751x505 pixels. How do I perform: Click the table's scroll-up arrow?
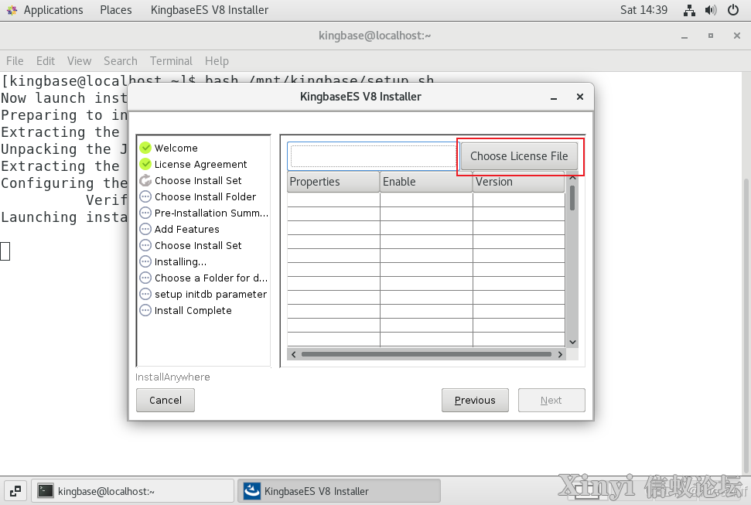(572, 177)
